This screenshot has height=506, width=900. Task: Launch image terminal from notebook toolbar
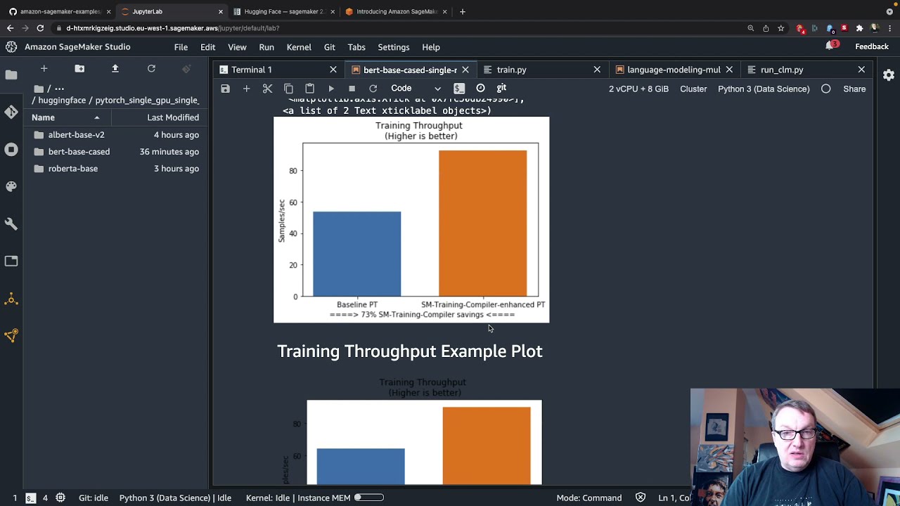click(459, 89)
